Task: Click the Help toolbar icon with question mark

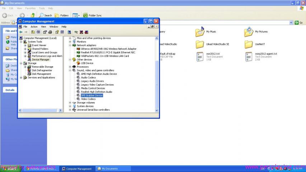Action: point(57,32)
